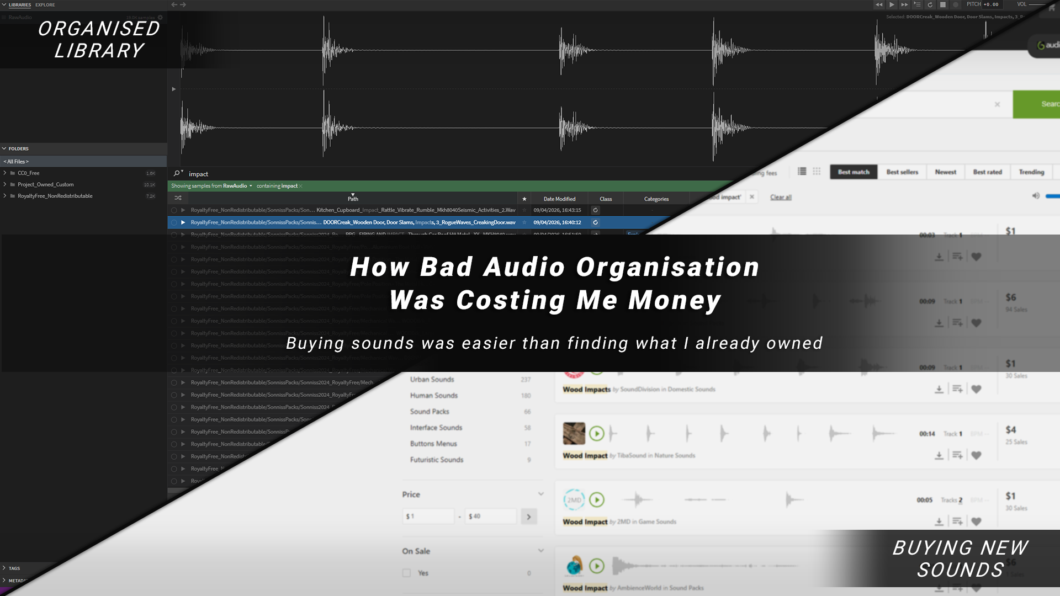This screenshot has width=1060, height=596.
Task: Expand the RoyaltyFree_NonRedistributable folder
Action: tap(5, 196)
